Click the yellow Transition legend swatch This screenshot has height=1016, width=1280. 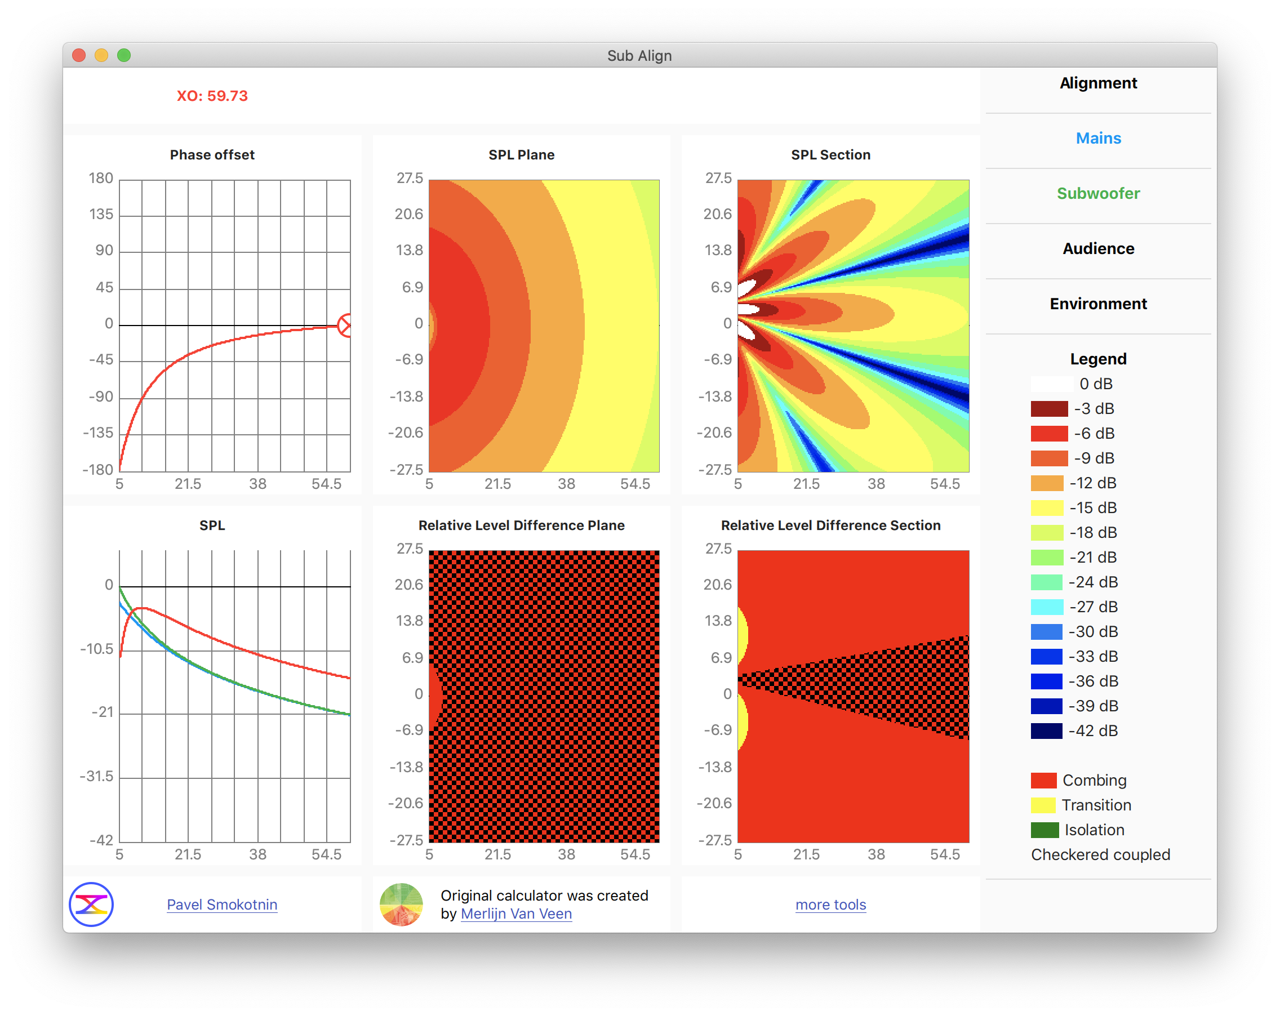(1043, 805)
